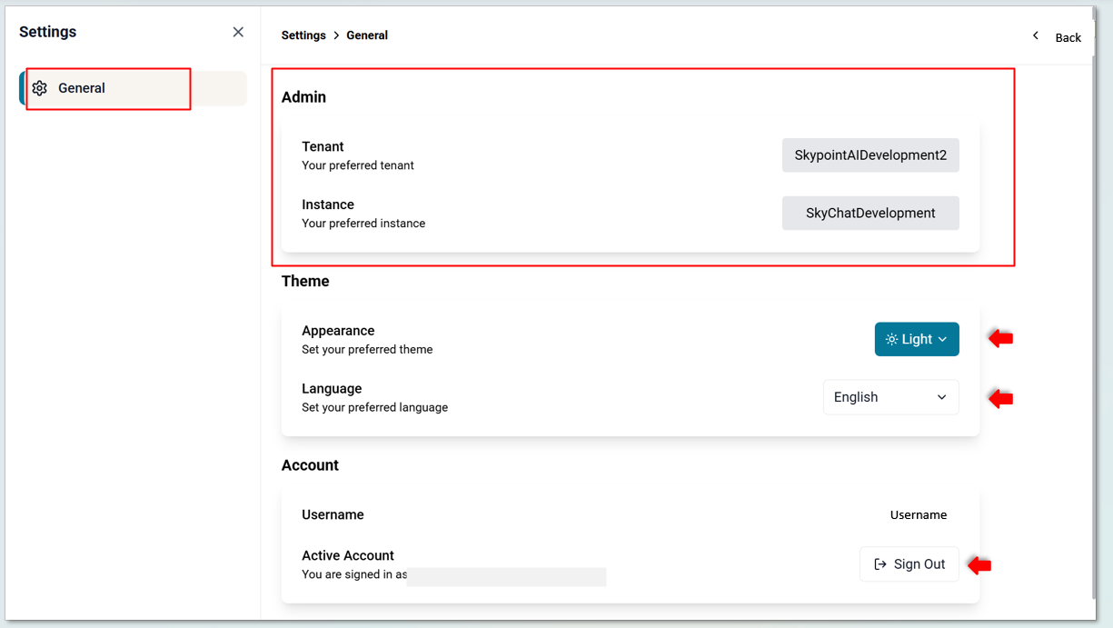Click the back chevron arrow icon
Screen dimensions: 1113x628
[x=1035, y=36]
